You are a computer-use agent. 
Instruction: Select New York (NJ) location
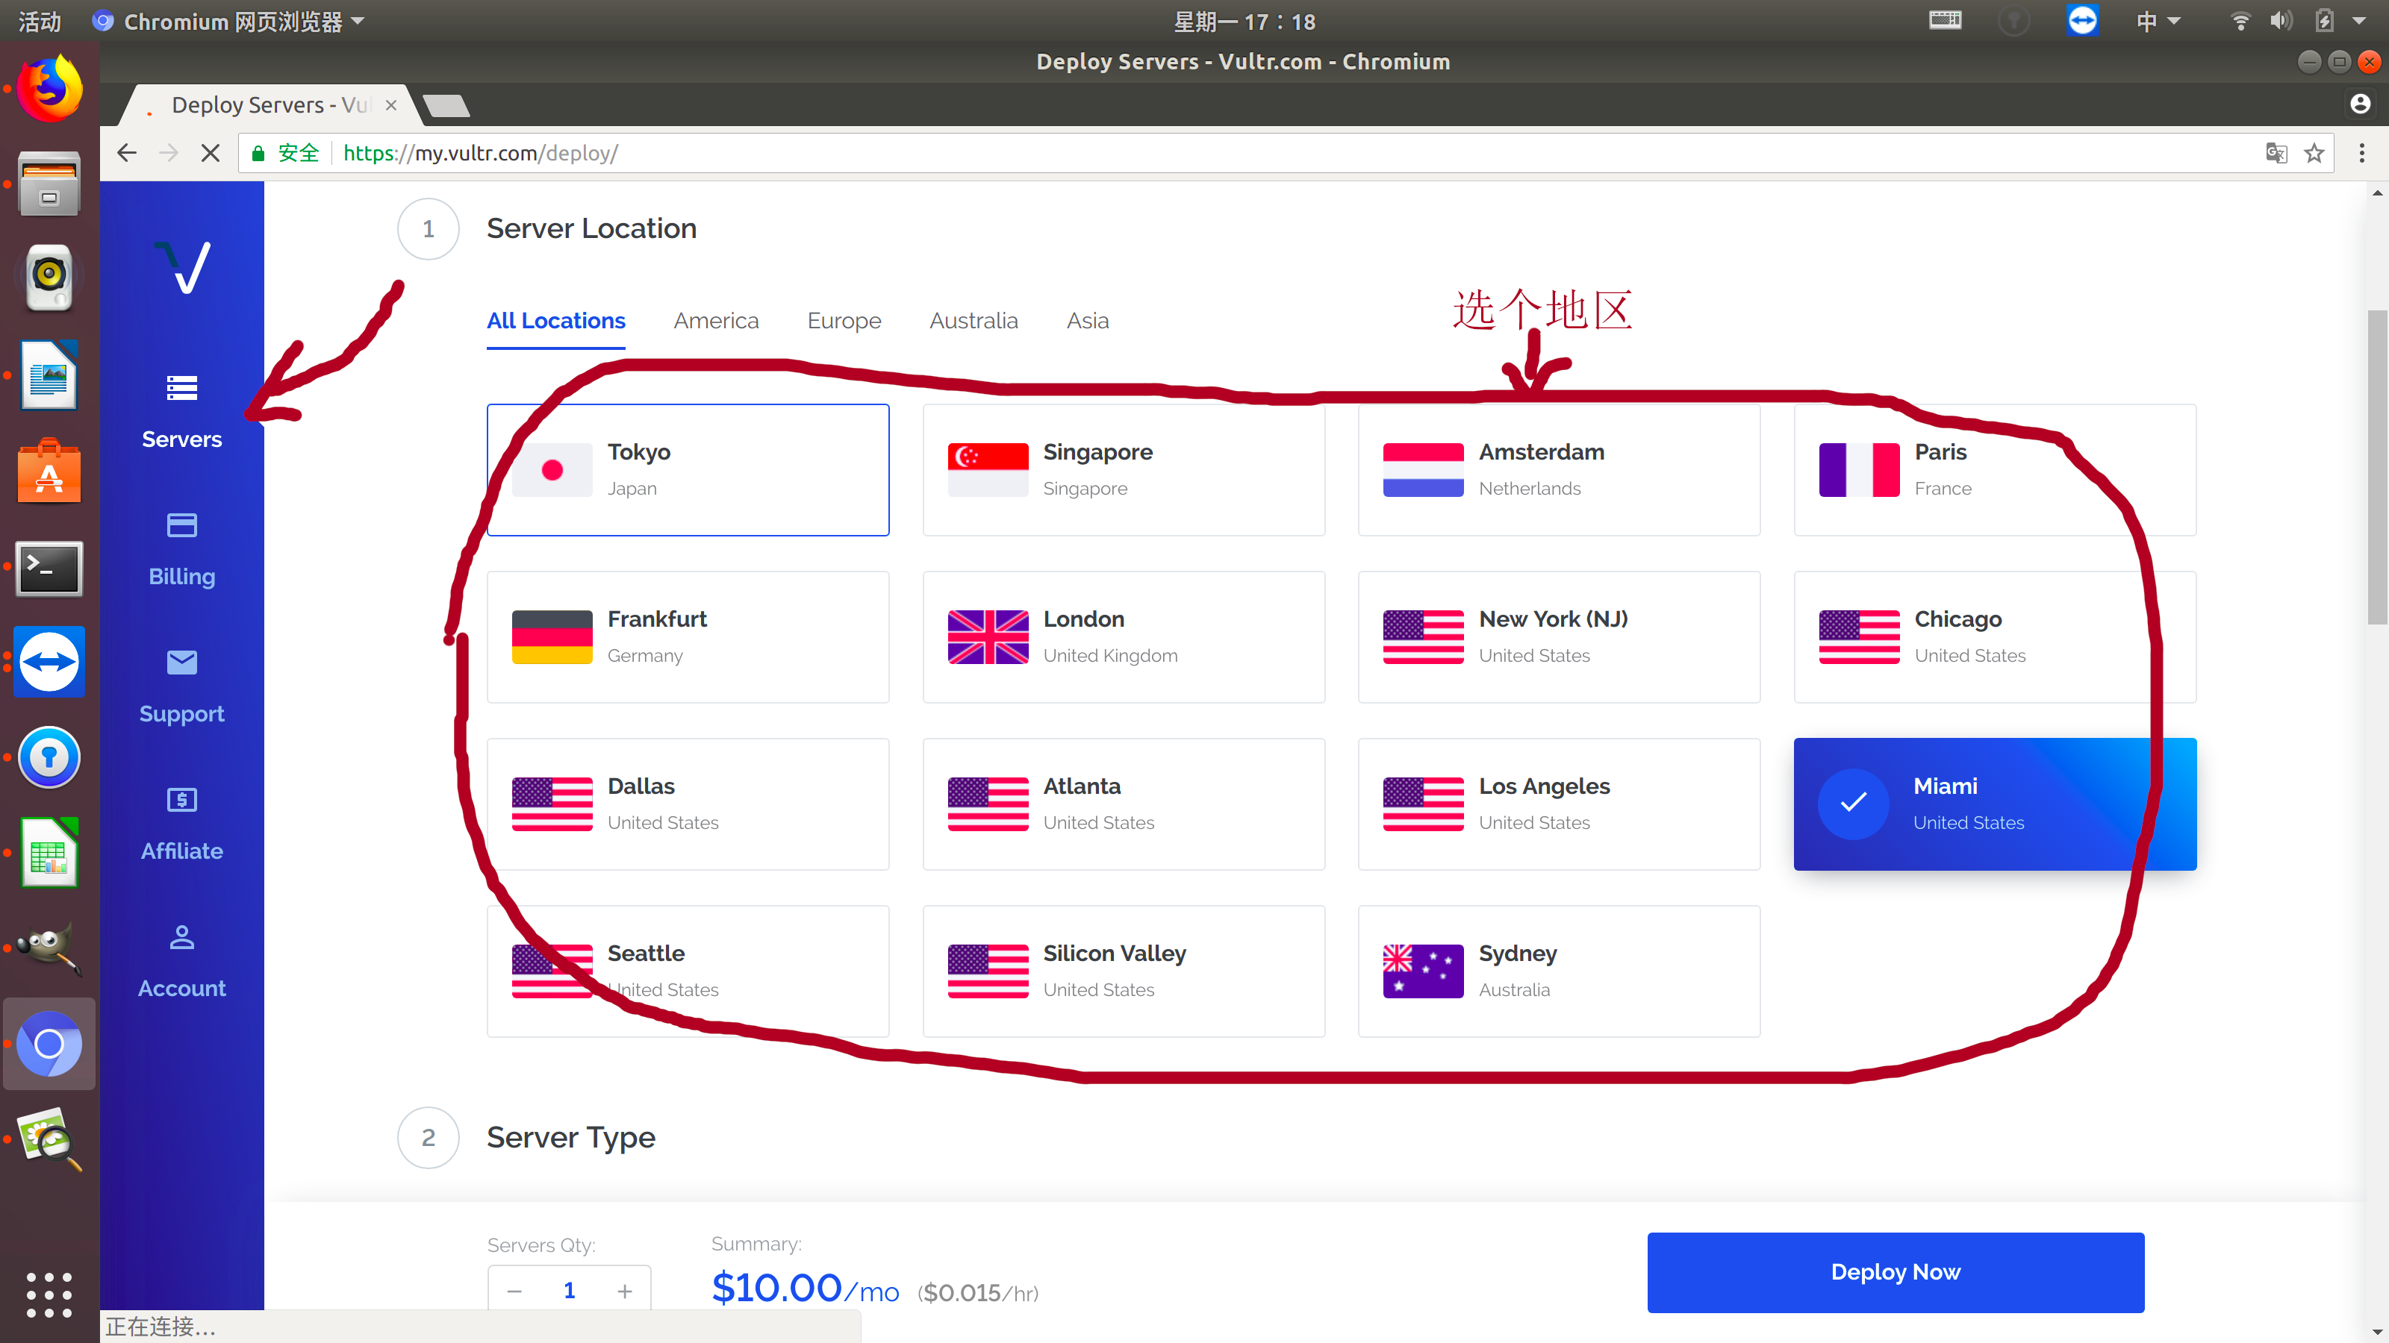coord(1559,636)
